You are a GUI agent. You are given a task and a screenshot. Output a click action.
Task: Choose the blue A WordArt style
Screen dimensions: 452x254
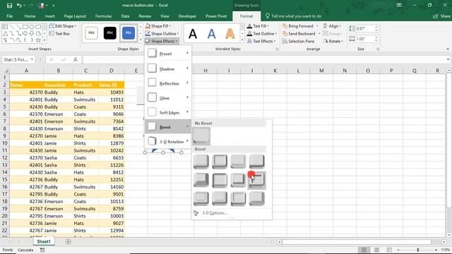[x=212, y=34]
